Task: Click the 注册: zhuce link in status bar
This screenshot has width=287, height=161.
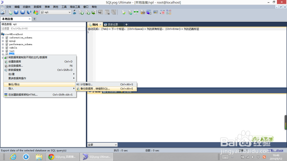Action: tap(276, 150)
